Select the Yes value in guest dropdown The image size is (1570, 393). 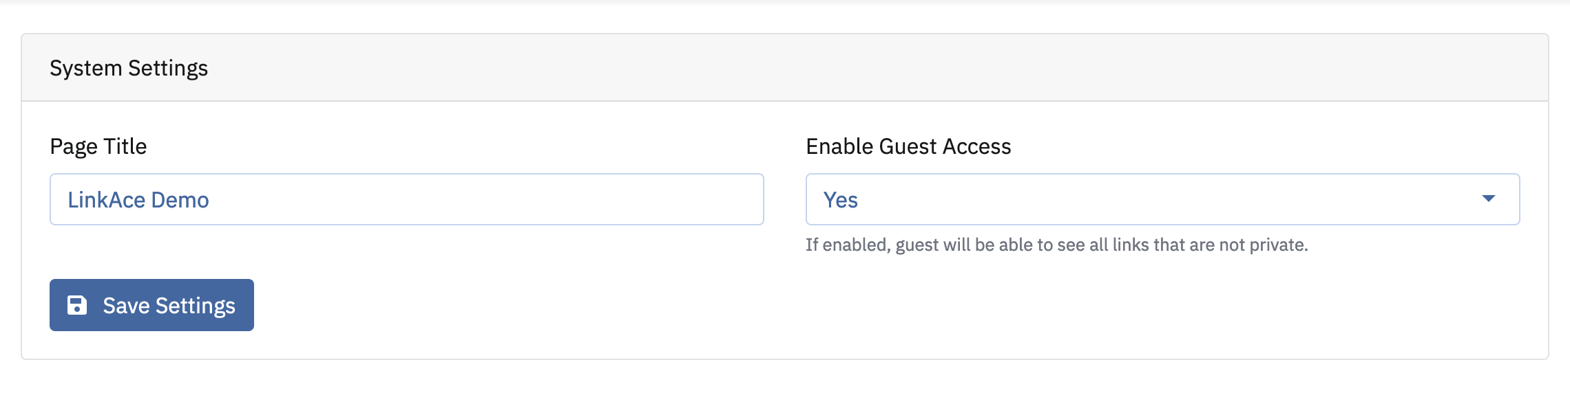point(841,200)
